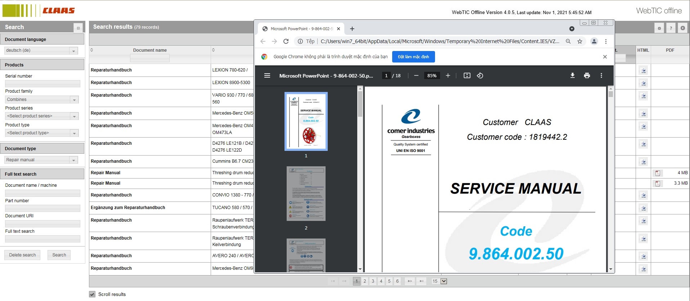
Task: Open 3.3 MB PDF of Repair Manual
Action: (x=658, y=184)
